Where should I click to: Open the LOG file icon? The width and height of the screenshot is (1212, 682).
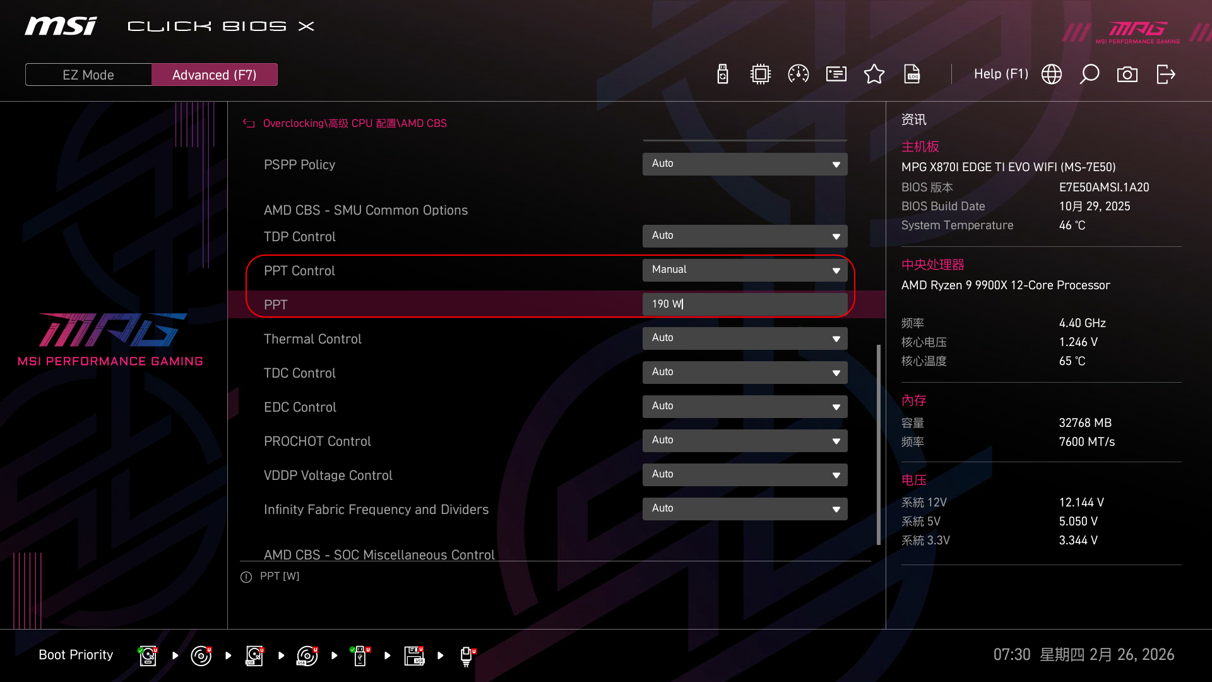[912, 75]
